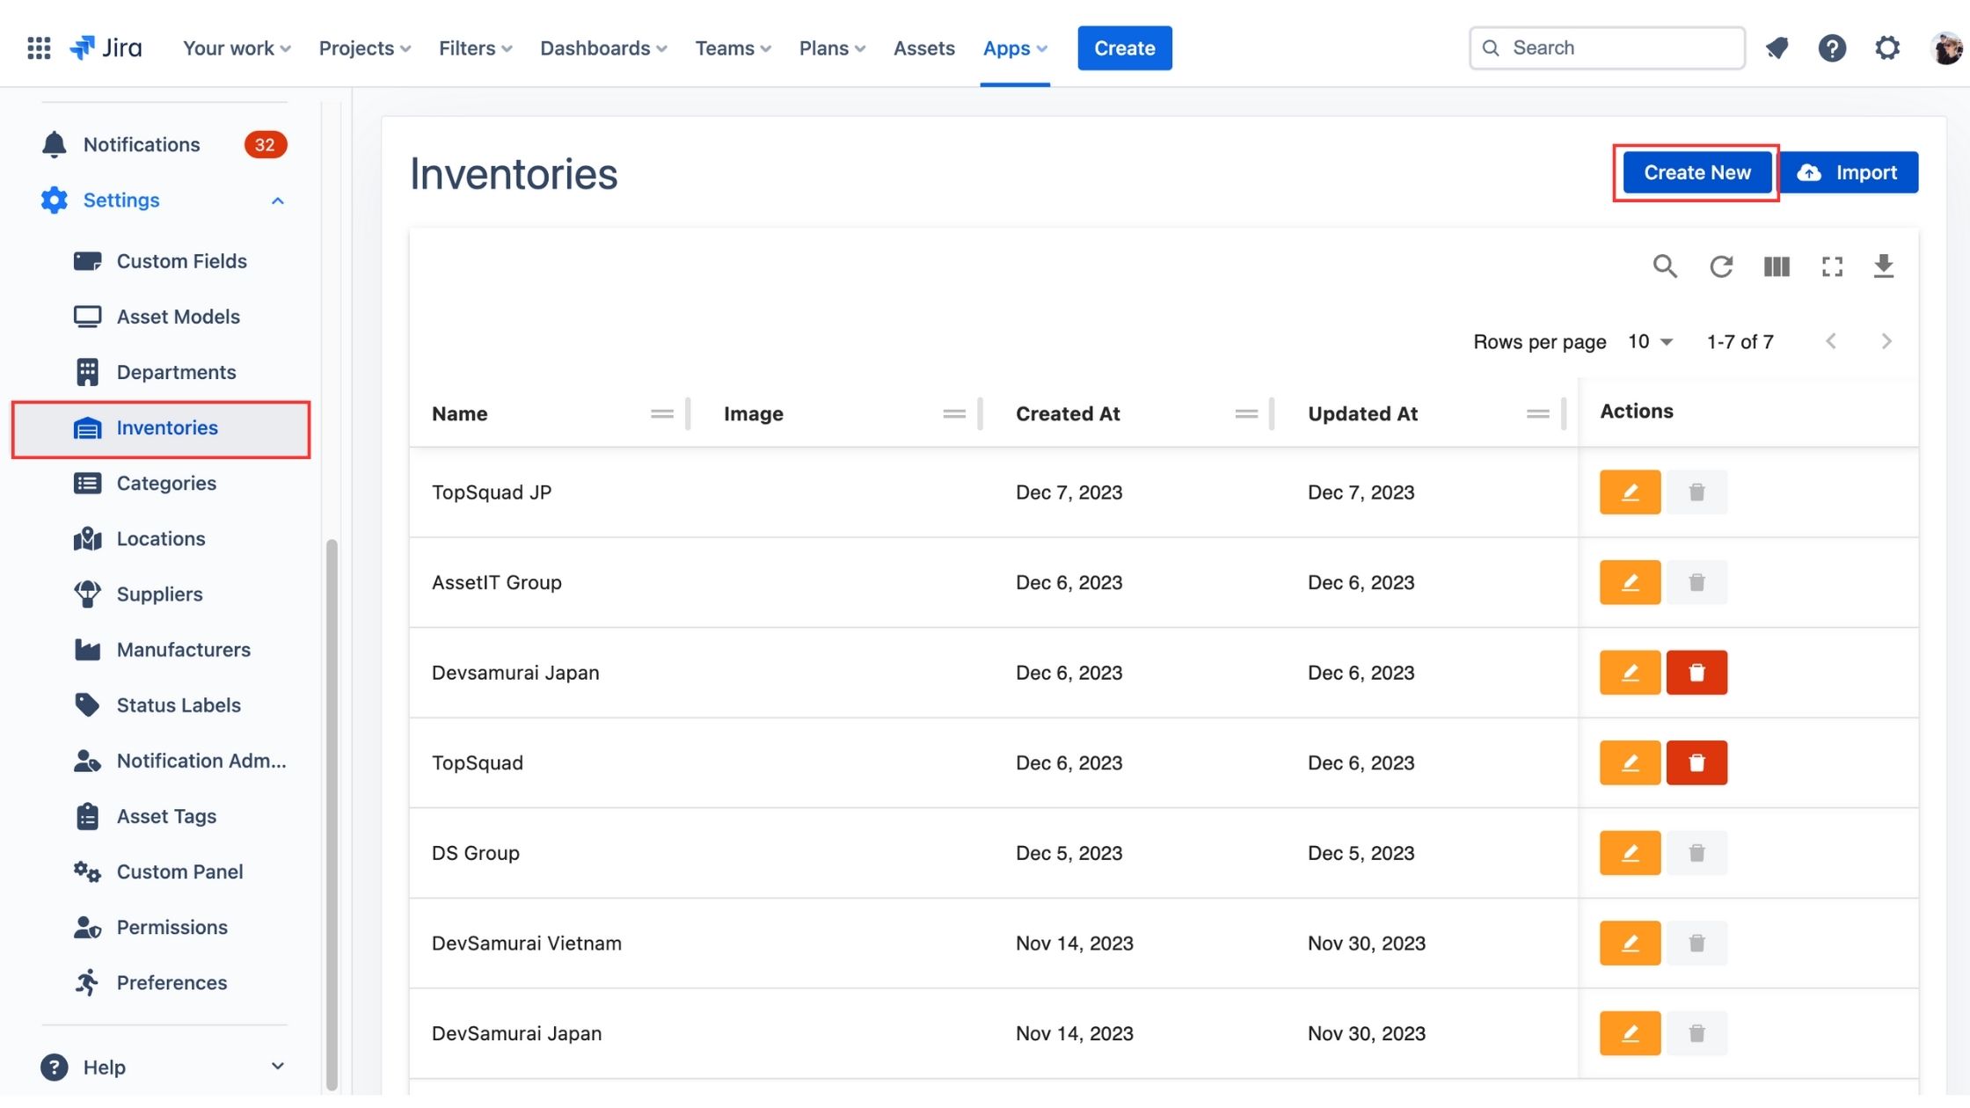
Task: Open the view columns icon
Action: [1776, 266]
